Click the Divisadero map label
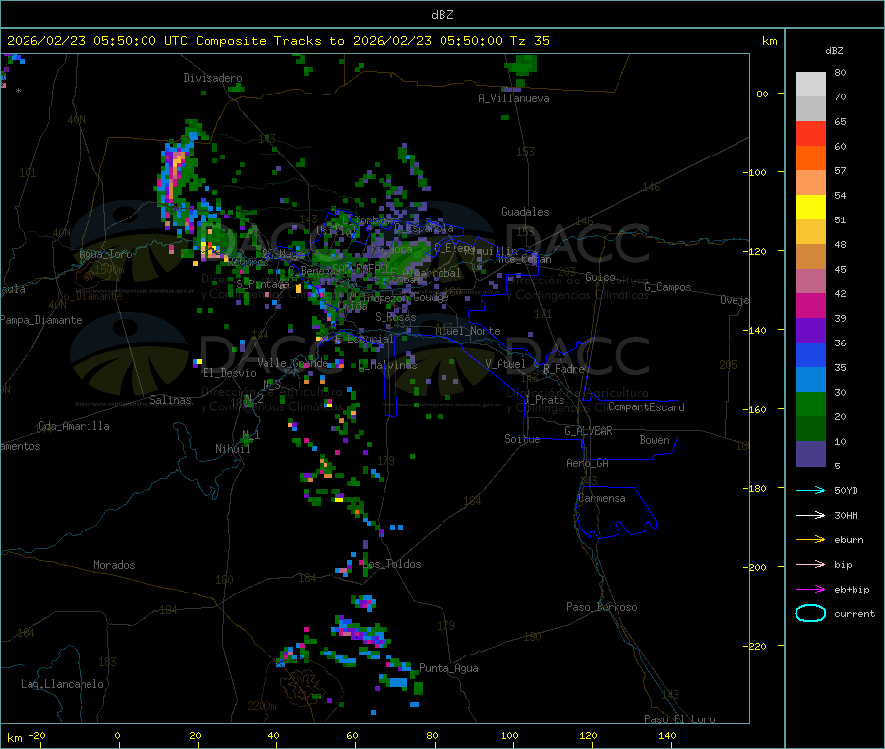Viewport: 885px width, 749px height. pyautogui.click(x=212, y=78)
